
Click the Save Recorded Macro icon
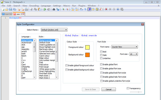(122, 9)
